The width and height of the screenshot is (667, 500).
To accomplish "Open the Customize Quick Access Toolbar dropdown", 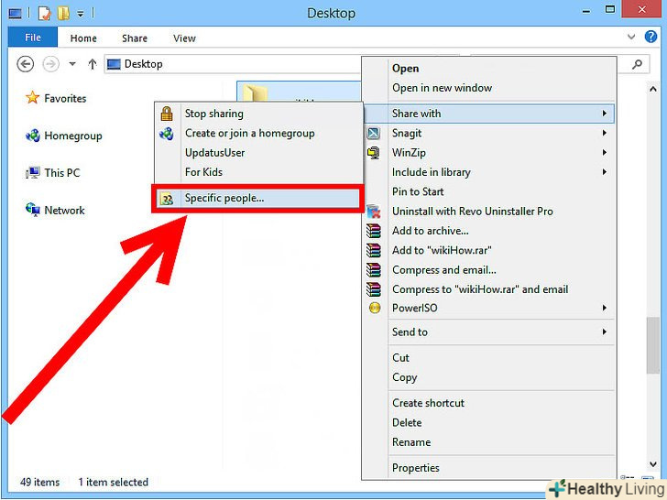I will coord(81,14).
